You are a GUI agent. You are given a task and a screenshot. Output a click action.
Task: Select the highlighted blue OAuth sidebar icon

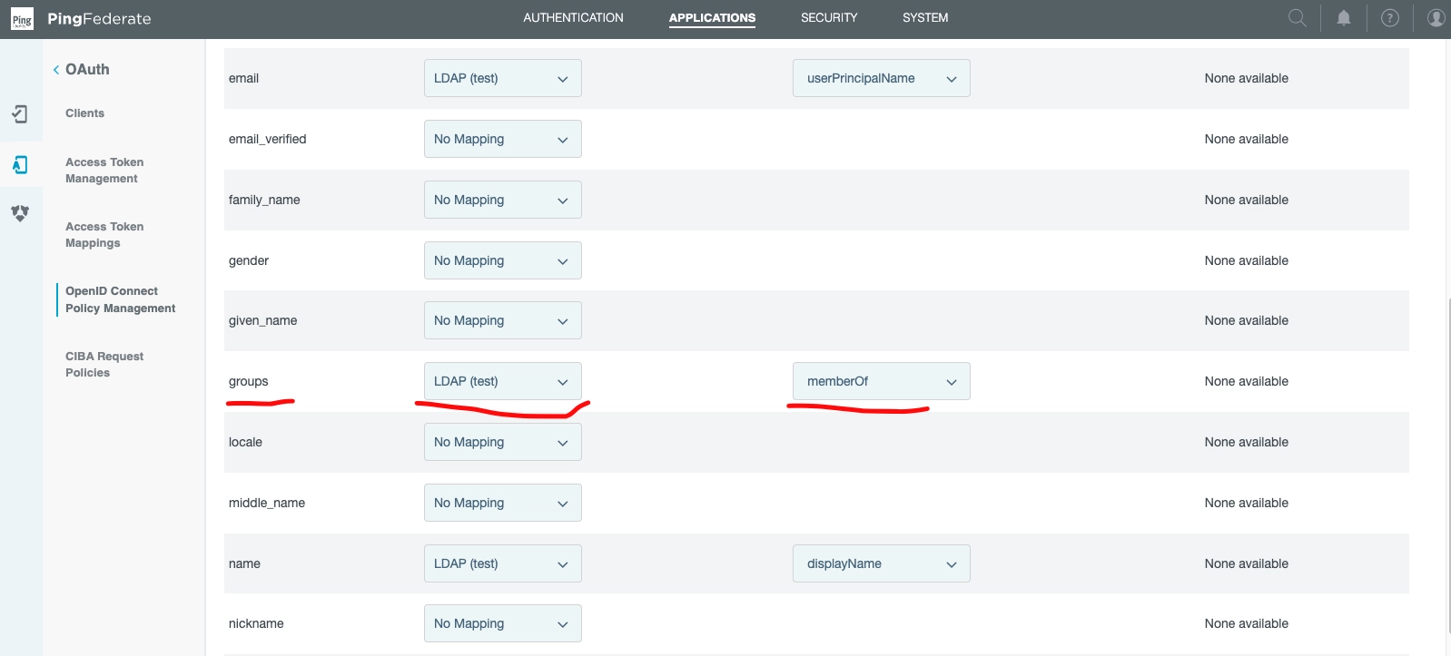(x=20, y=164)
